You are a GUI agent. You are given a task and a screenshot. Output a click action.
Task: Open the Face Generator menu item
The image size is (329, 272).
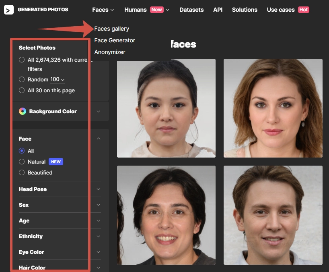coord(115,40)
